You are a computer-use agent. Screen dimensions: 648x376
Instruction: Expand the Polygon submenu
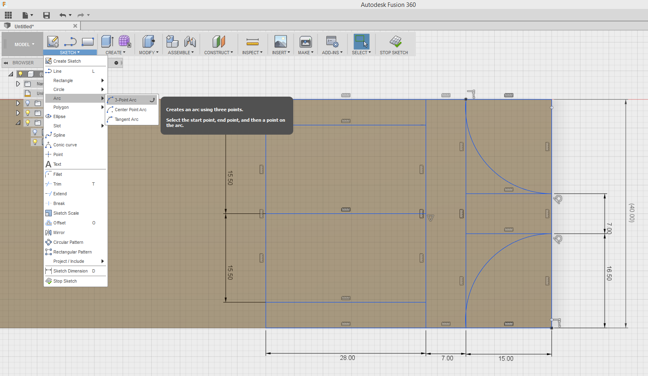(x=75, y=107)
